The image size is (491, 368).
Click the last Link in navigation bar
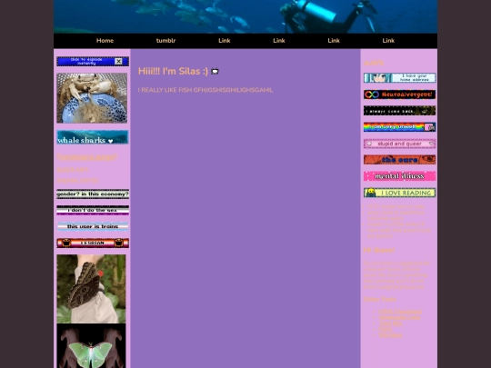(388, 41)
